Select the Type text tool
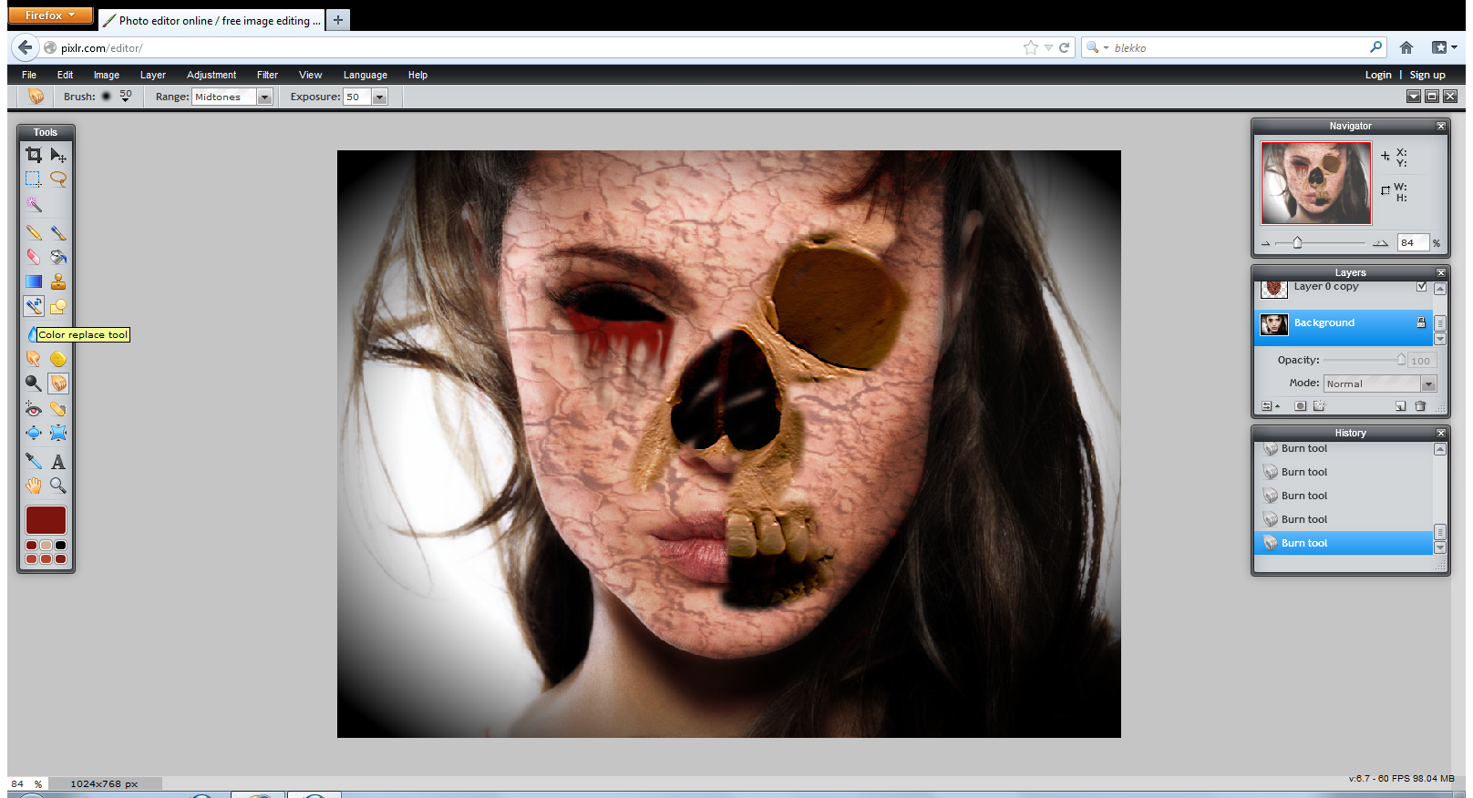 coord(58,461)
